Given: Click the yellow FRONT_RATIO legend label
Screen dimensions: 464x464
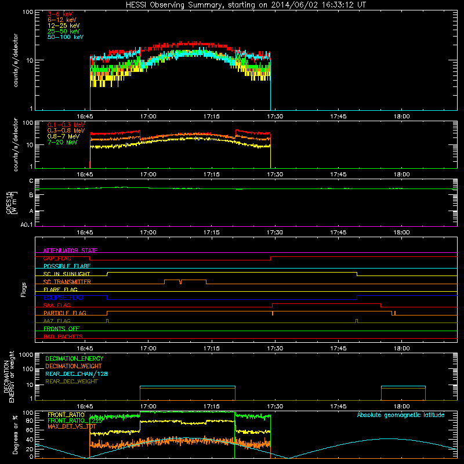Looking at the screenshot, I should click(66, 415).
